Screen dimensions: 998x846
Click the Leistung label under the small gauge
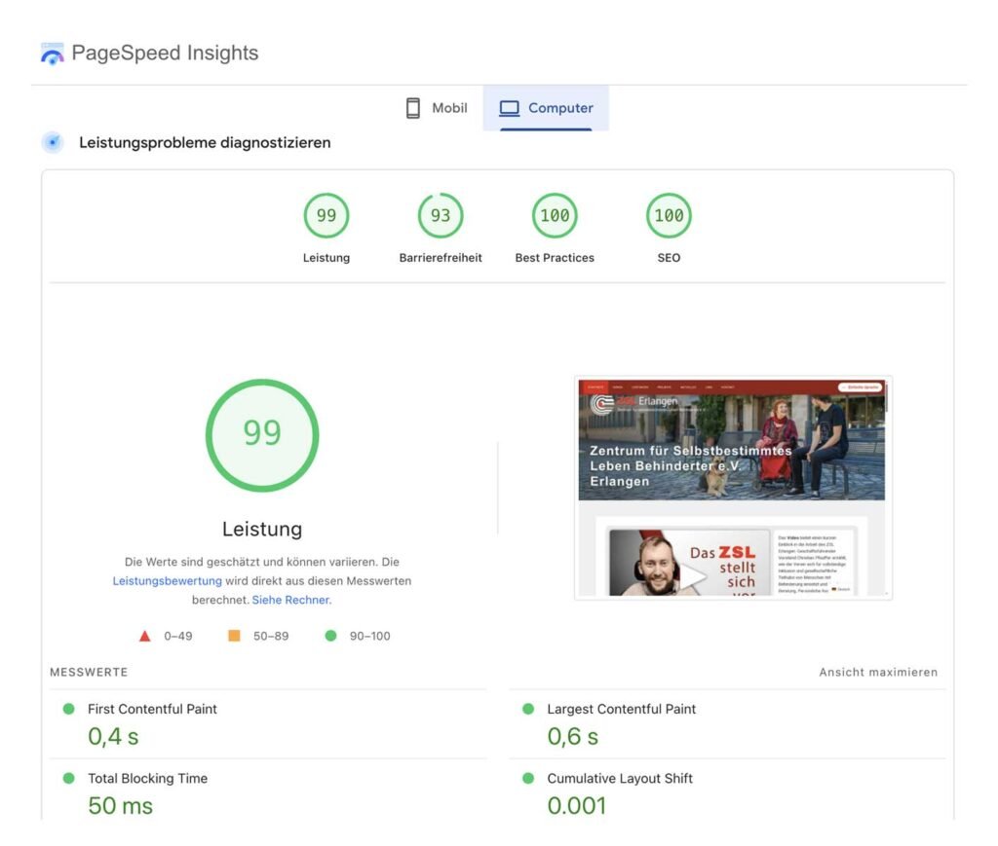(326, 257)
